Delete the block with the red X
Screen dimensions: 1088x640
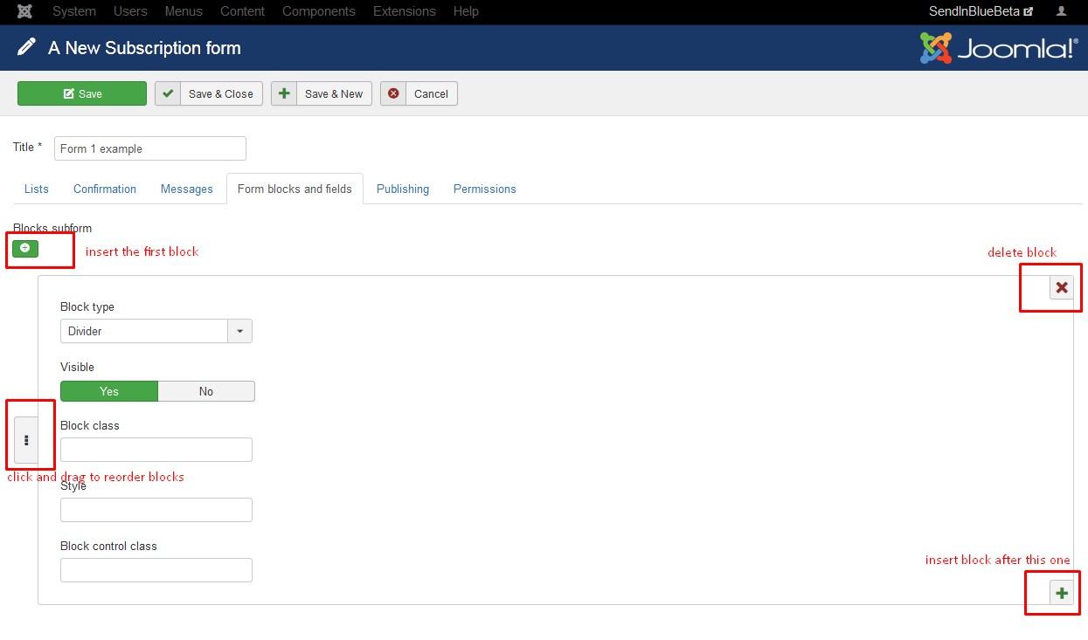[1062, 287]
